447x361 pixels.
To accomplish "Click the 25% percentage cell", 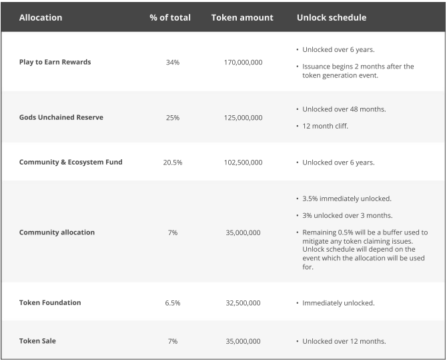I will click(172, 117).
